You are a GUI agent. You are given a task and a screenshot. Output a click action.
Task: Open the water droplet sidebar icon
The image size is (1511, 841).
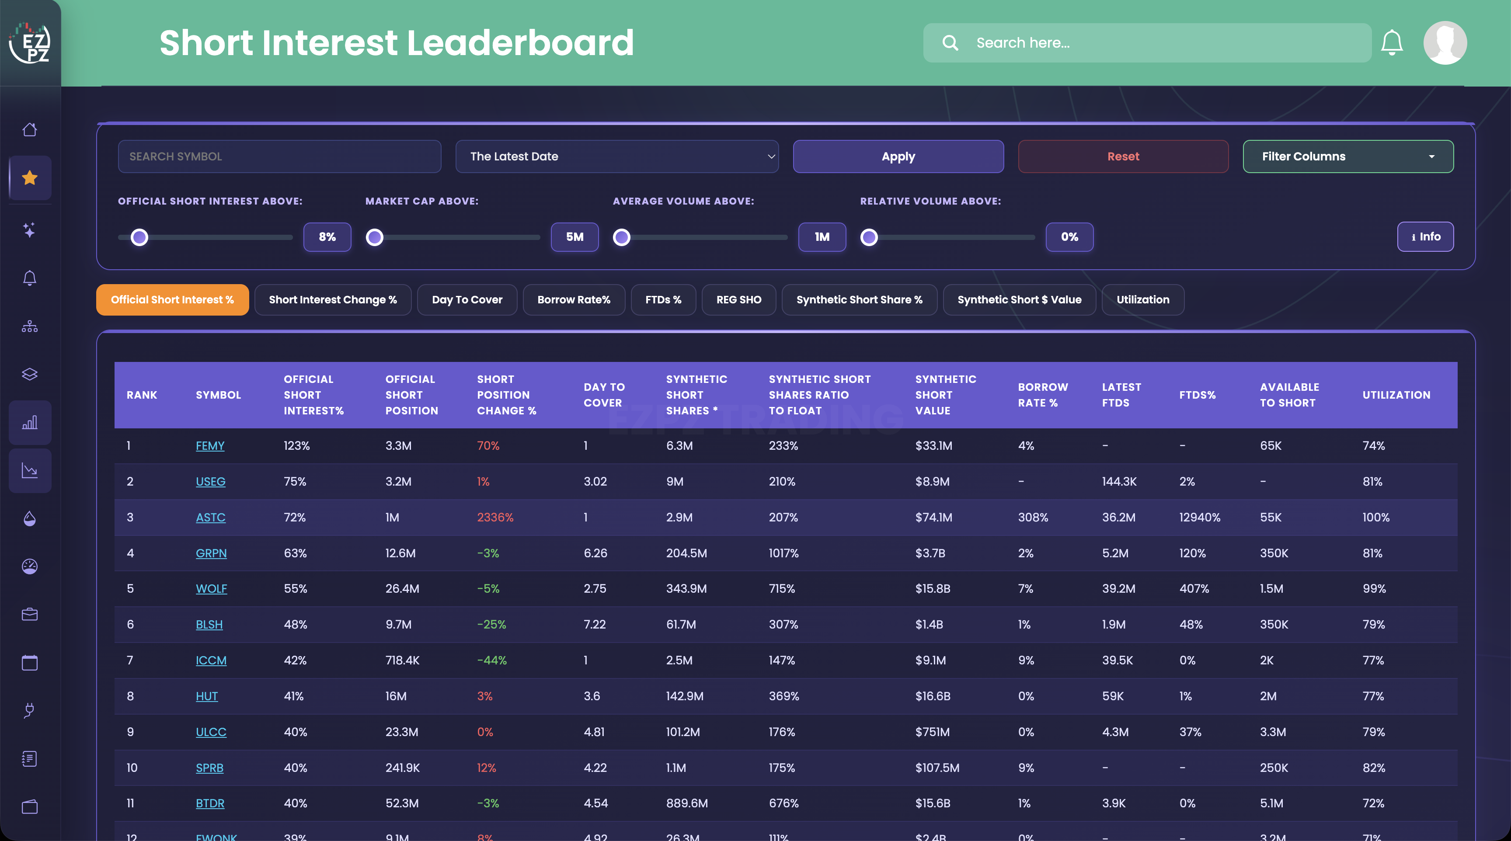coord(29,518)
